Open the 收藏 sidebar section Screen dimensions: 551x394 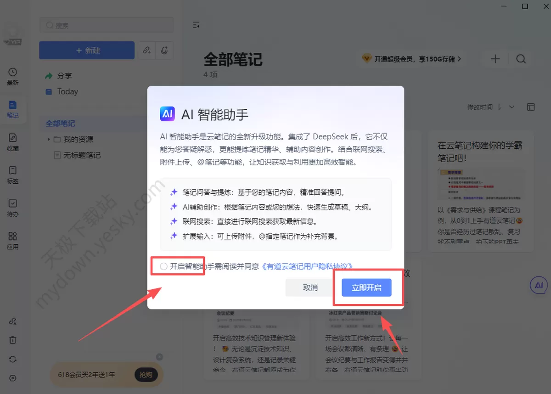pyautogui.click(x=13, y=142)
